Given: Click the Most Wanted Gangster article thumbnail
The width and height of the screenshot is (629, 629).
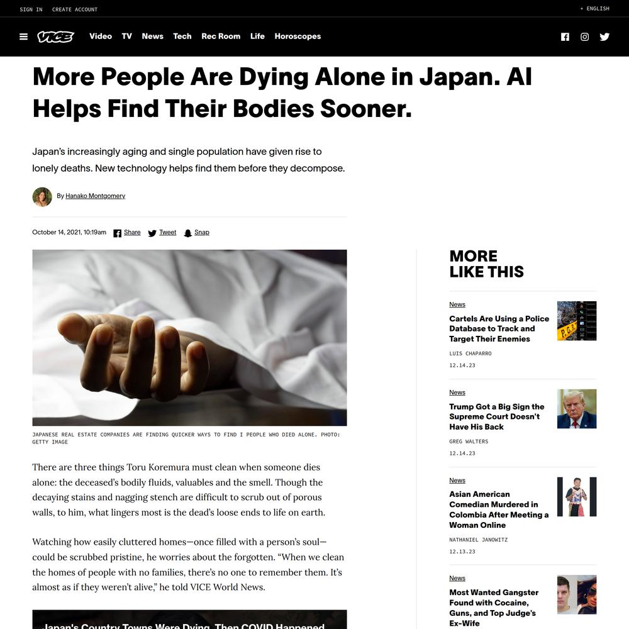Looking at the screenshot, I should (576, 594).
